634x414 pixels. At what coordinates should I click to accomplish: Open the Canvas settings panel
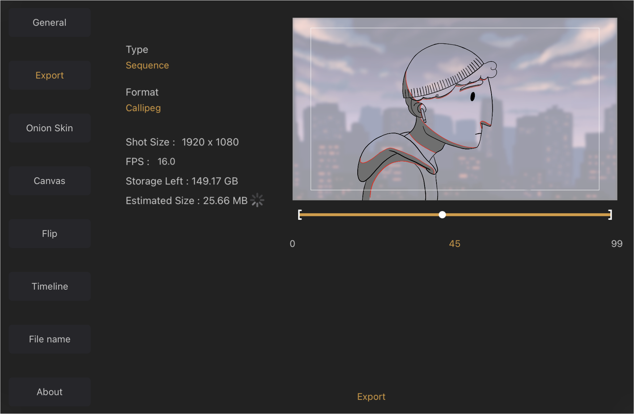tap(49, 181)
